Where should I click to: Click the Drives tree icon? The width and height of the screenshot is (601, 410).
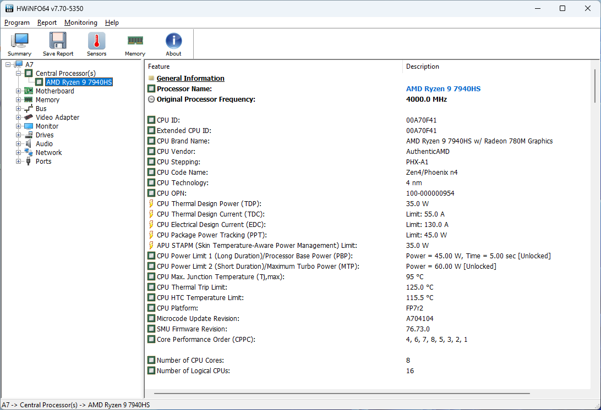(29, 135)
